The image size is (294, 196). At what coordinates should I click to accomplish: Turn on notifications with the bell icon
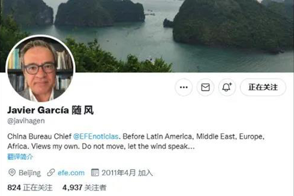pyautogui.click(x=227, y=87)
